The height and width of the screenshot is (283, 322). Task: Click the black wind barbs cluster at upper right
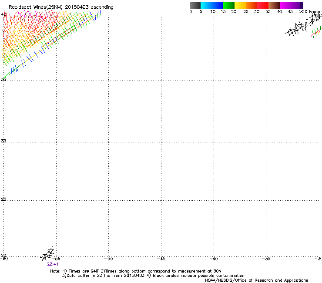303,25
